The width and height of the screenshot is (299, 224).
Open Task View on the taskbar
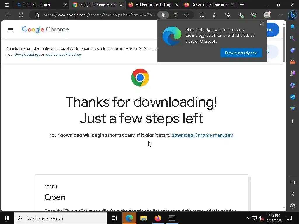114,218
